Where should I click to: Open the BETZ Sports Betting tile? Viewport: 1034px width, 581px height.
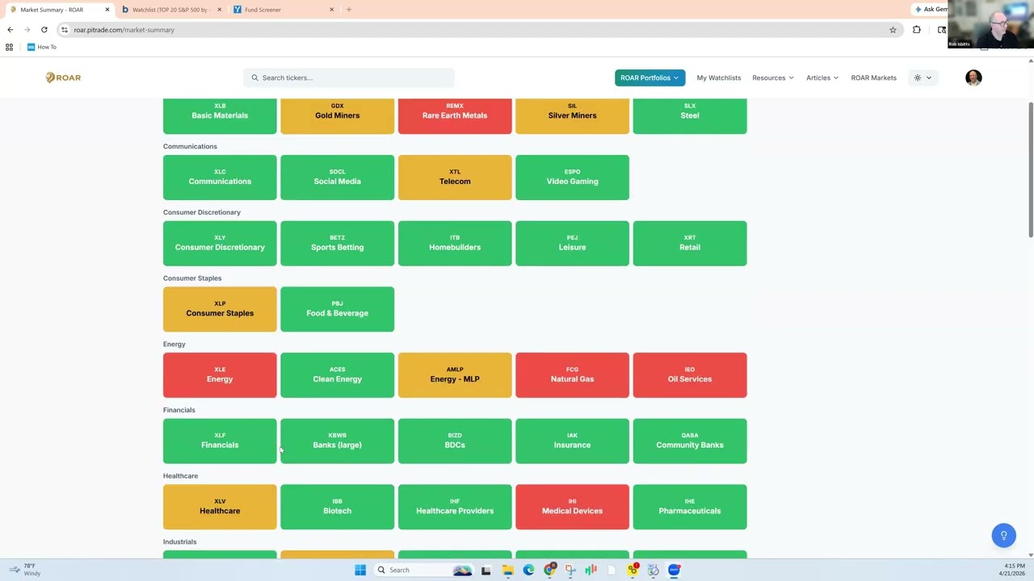(338, 244)
